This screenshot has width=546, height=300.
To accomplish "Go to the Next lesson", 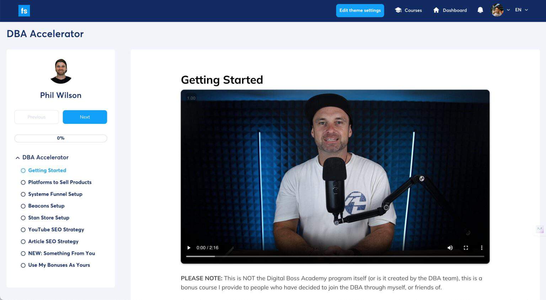I will pos(85,117).
